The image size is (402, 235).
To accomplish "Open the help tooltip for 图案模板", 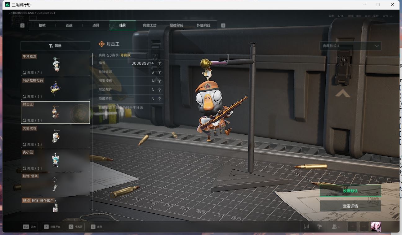I will [159, 81].
